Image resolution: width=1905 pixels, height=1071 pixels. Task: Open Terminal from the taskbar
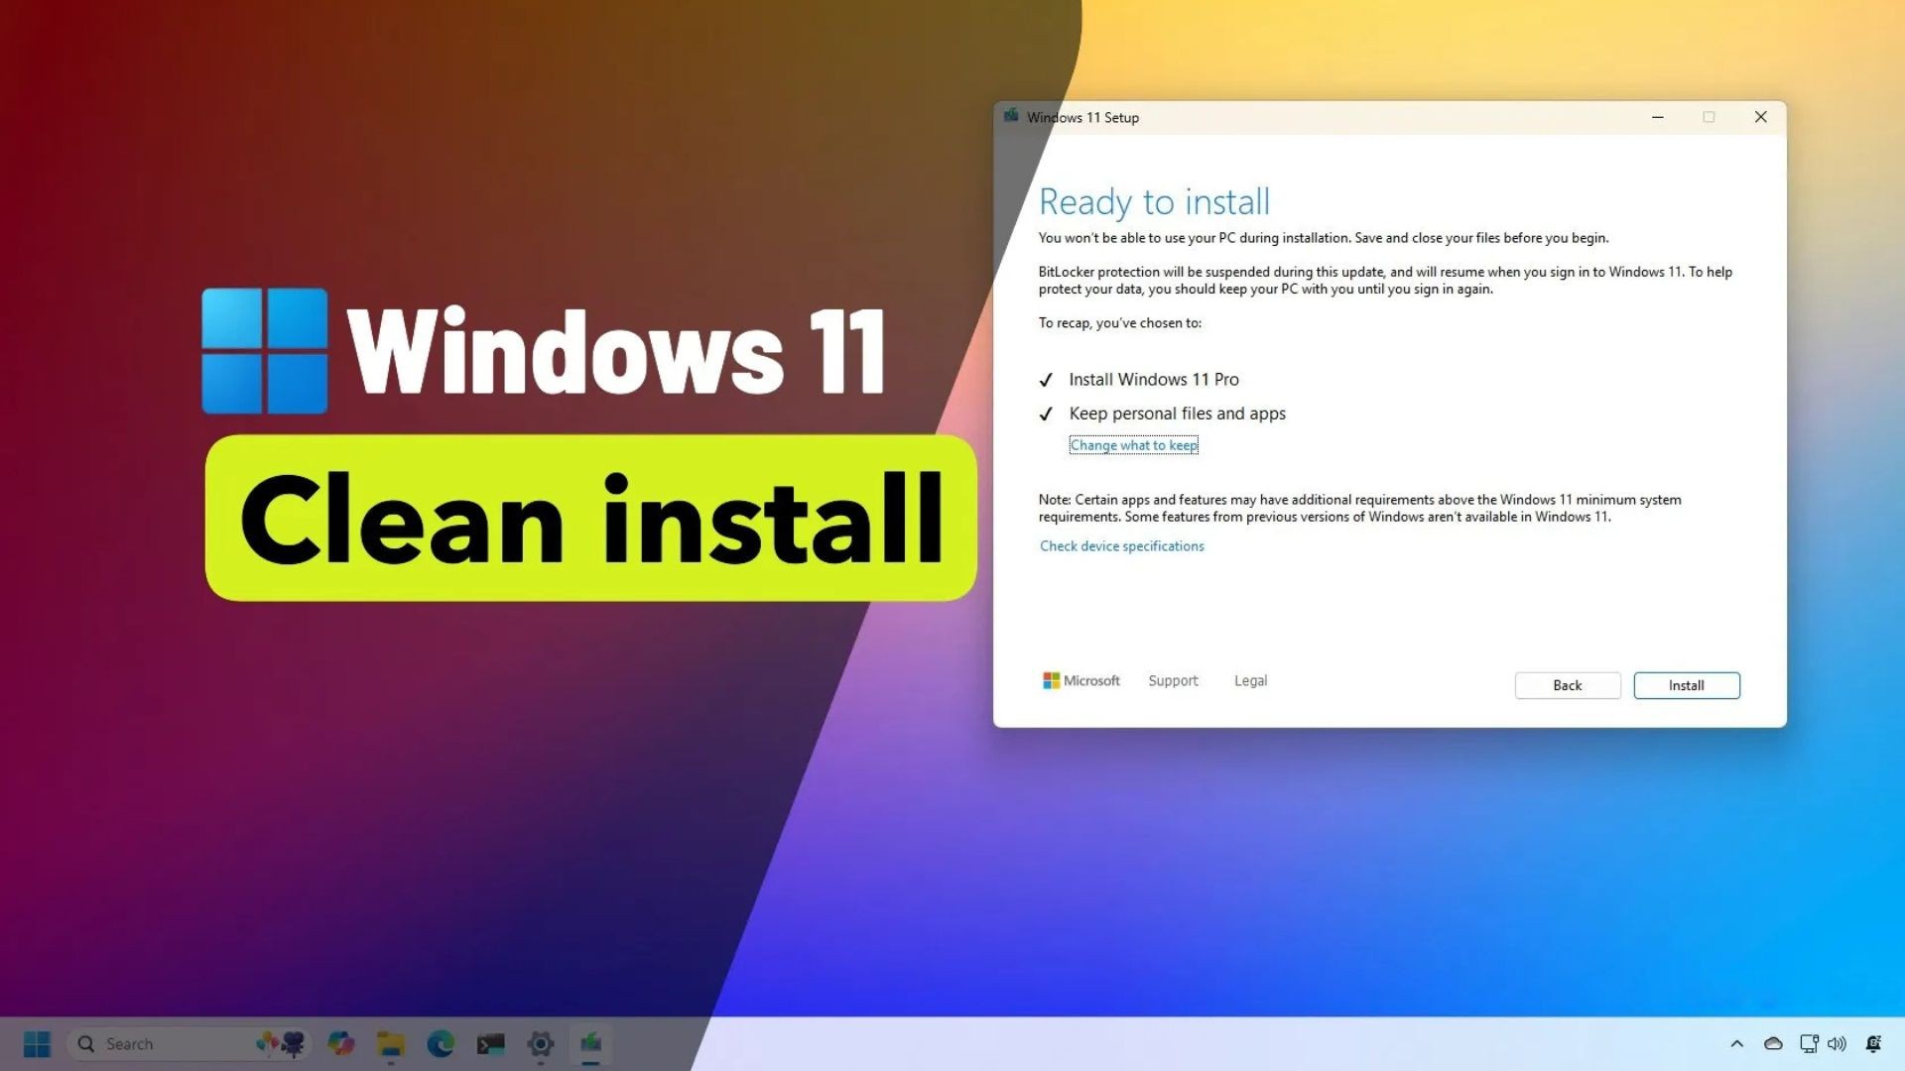(490, 1043)
